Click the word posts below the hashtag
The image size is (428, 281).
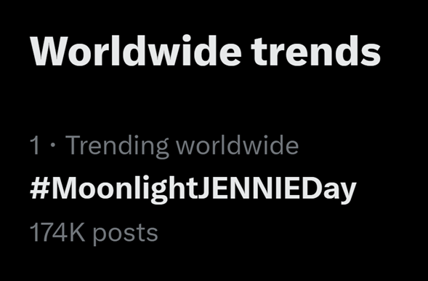125,234
